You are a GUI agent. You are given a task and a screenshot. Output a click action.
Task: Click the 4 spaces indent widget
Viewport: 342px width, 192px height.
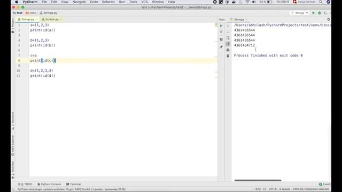(x=285, y=189)
